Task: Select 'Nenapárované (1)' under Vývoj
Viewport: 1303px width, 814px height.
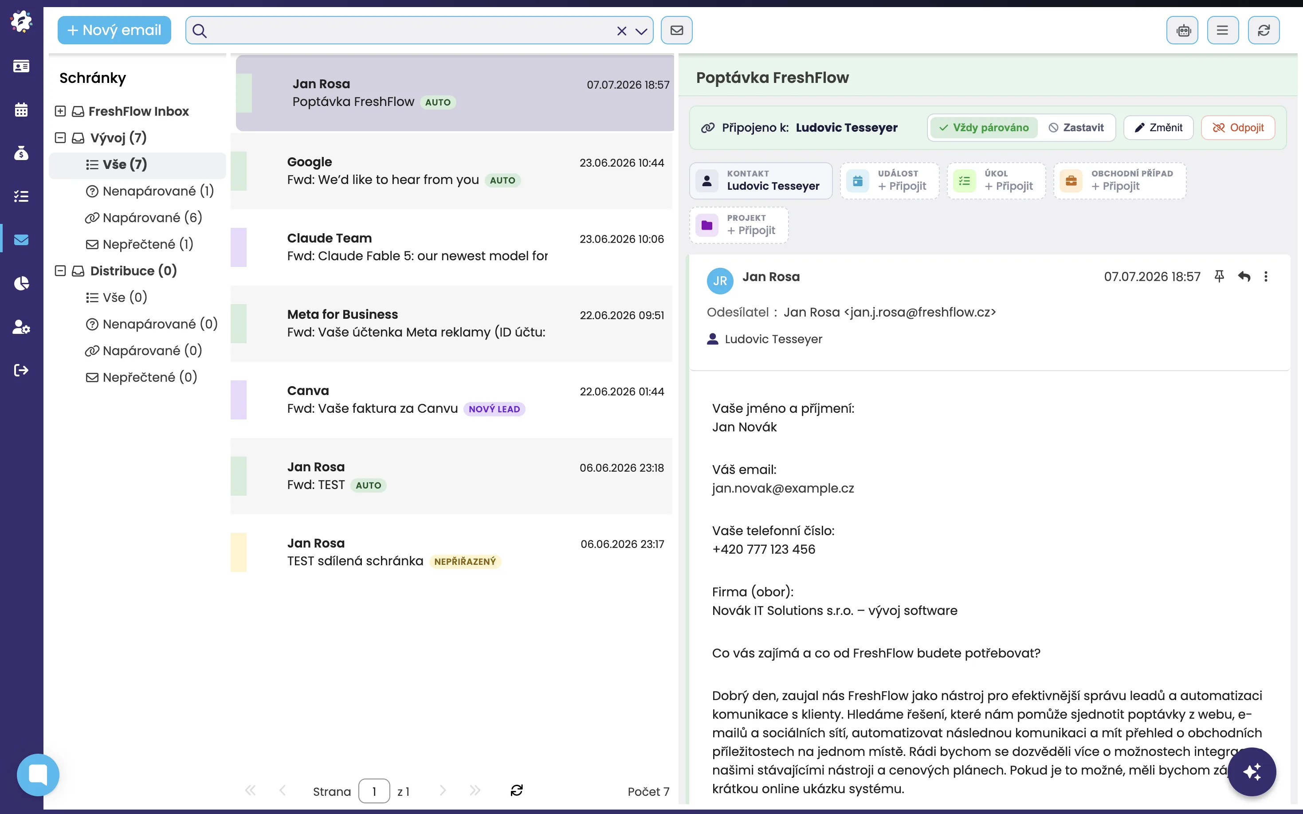Action: (150, 191)
